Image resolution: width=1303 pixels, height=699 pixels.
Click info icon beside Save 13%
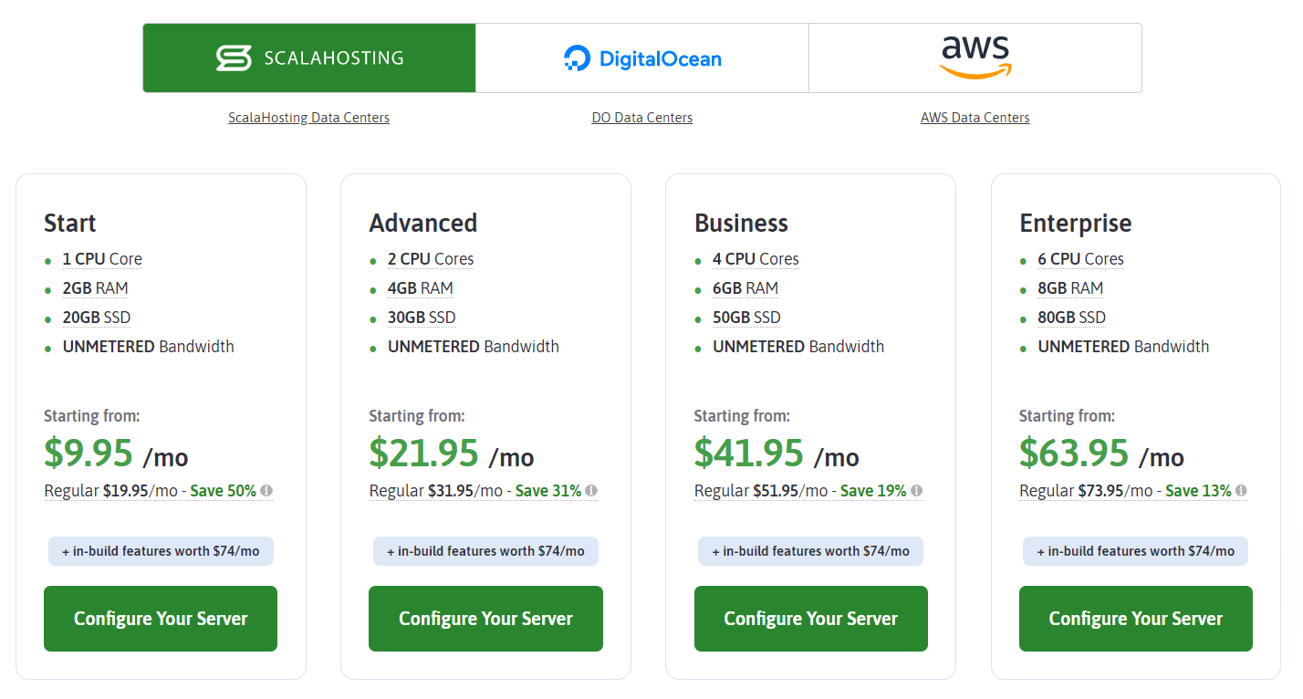1241,491
